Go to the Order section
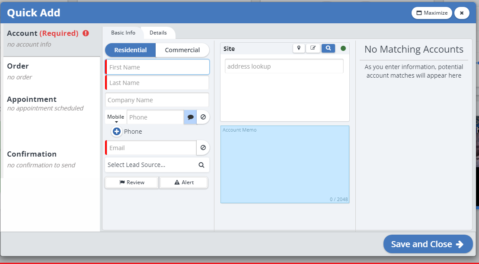 18,66
